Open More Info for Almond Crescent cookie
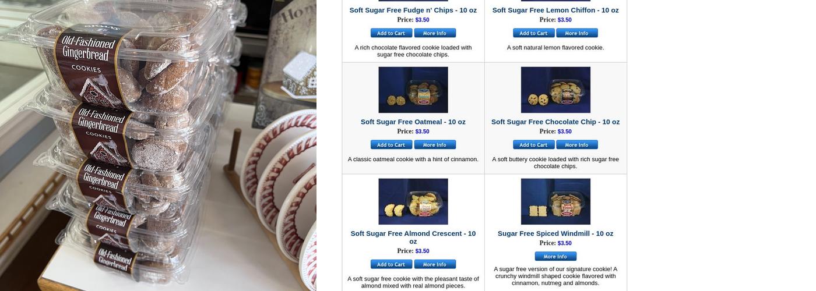 coord(435,264)
